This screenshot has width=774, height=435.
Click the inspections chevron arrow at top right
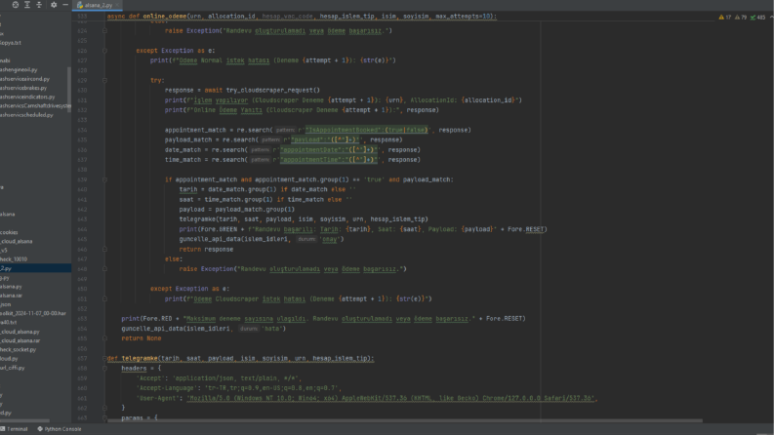[x=771, y=18]
